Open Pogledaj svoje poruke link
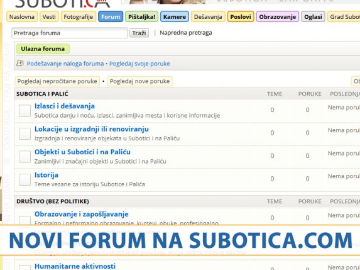Screen dimensions: 360x270 click(x=139, y=64)
